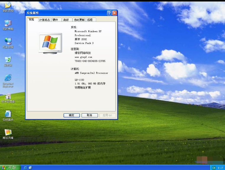
Task: Switch to the 高级 tab
Action: pyautogui.click(x=66, y=20)
